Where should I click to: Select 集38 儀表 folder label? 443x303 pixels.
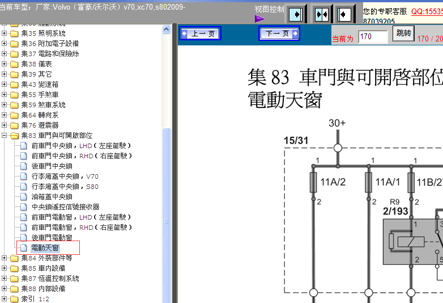click(x=36, y=64)
